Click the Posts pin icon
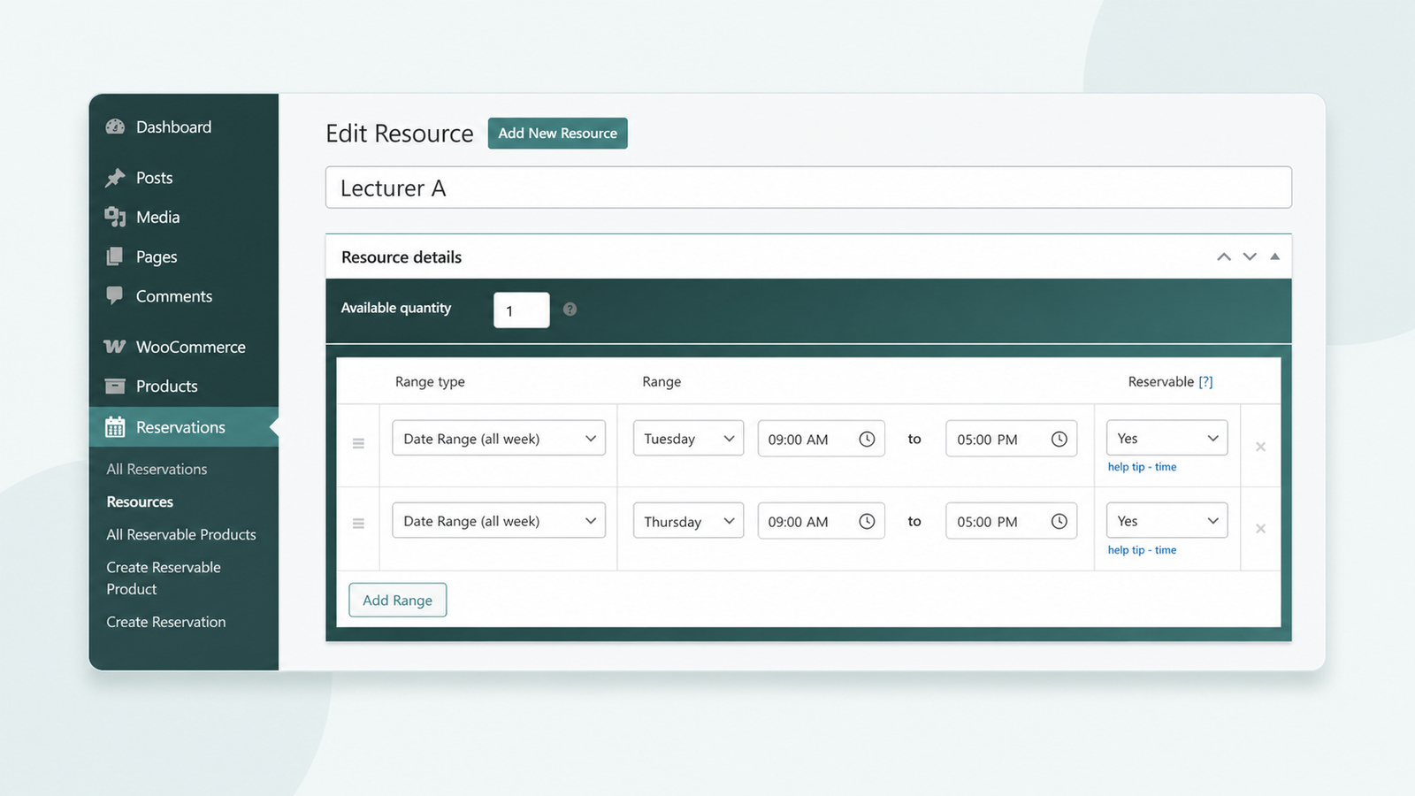Screen dimensions: 1415x796 [115, 178]
